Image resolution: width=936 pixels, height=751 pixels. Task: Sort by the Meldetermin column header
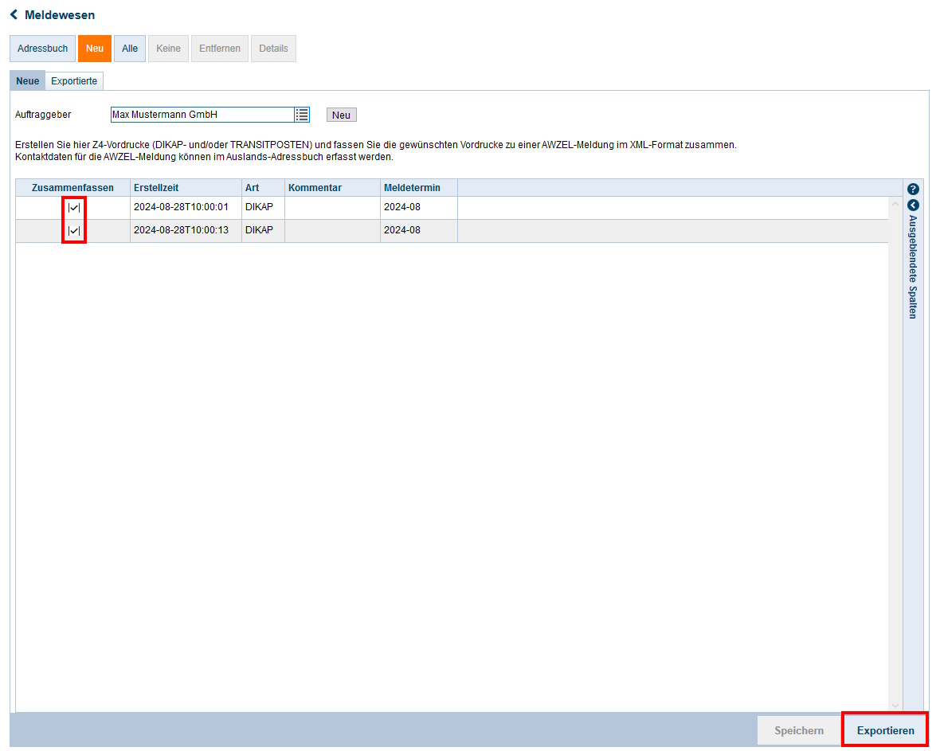point(419,187)
